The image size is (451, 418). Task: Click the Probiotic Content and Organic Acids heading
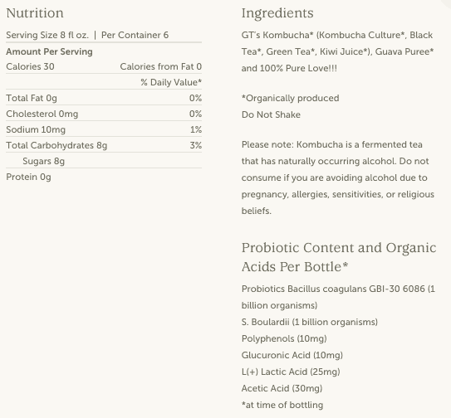tap(339, 257)
